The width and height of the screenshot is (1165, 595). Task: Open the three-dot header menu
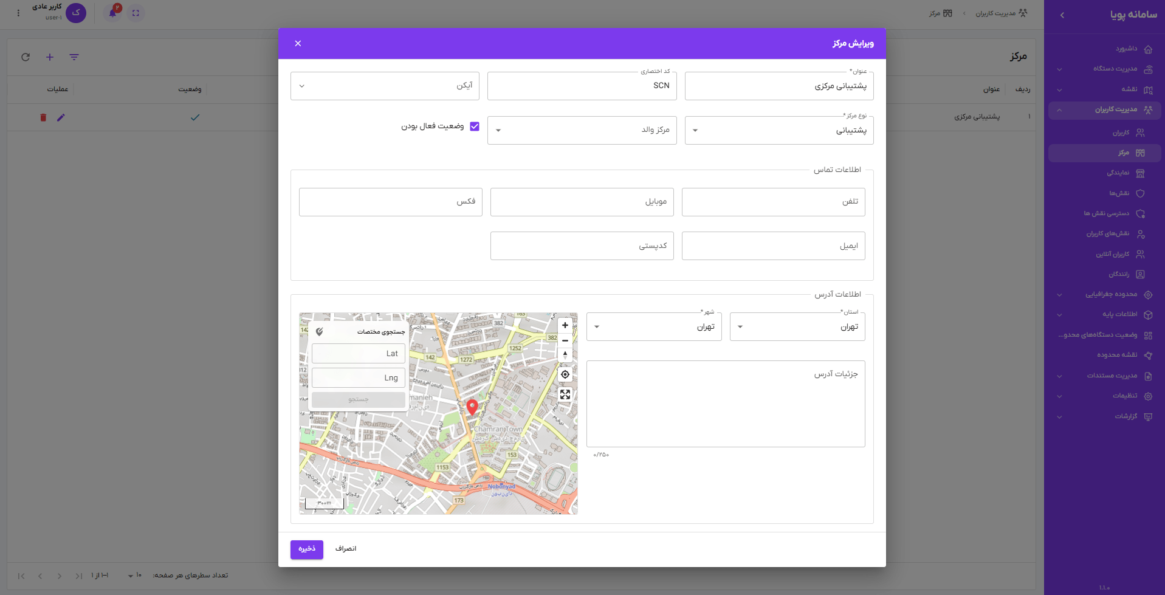pyautogui.click(x=18, y=13)
